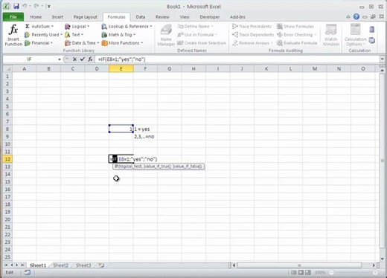The width and height of the screenshot is (387, 278).
Task: Open the Insert Function dialog
Action: point(13,35)
